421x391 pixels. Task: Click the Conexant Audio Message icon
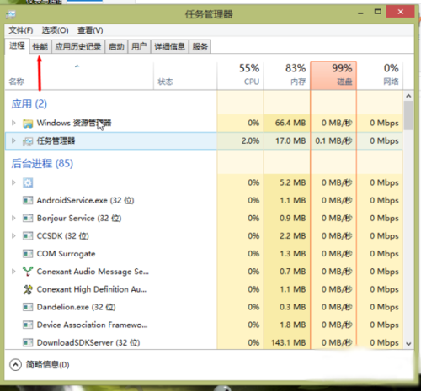[28, 272]
